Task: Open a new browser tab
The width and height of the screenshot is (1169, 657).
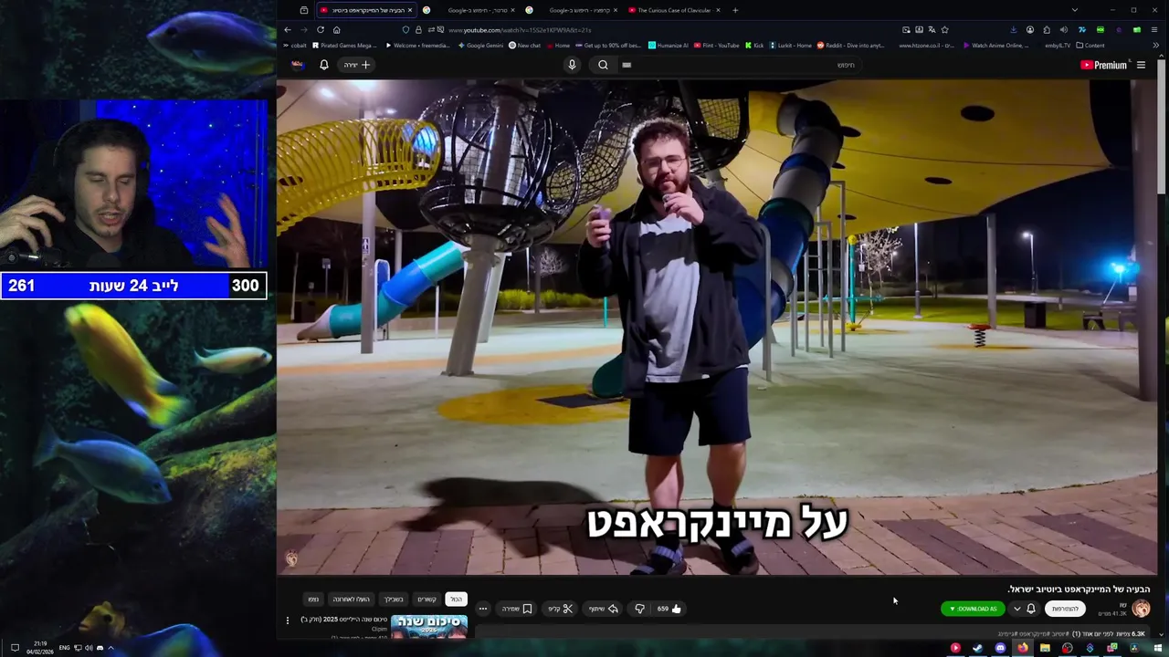Action: click(x=735, y=10)
